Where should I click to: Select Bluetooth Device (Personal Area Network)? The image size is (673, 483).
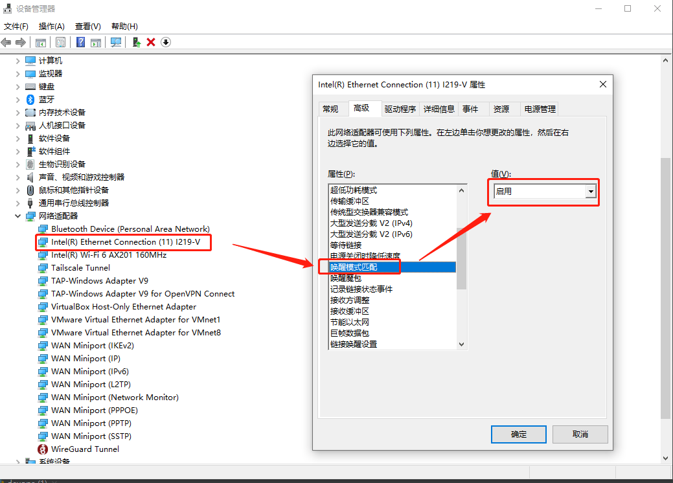(x=130, y=229)
